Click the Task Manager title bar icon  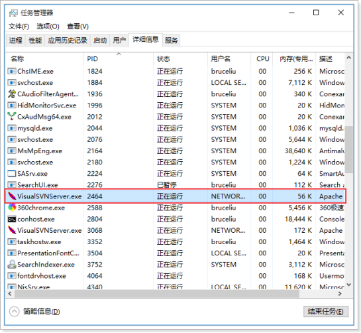(13, 13)
